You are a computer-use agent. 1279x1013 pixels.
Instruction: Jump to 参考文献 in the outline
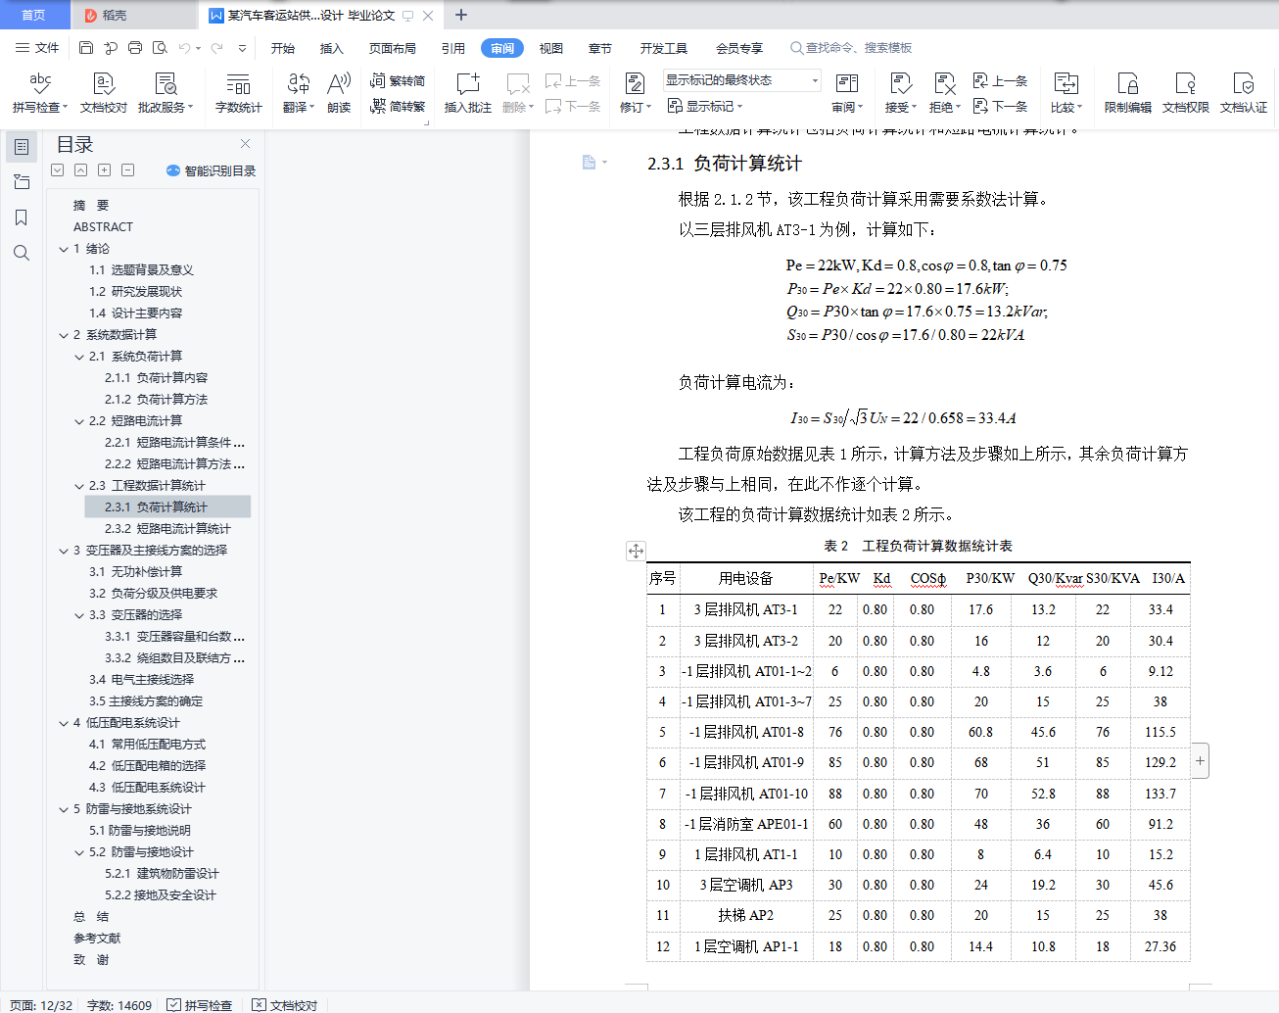pyautogui.click(x=97, y=939)
